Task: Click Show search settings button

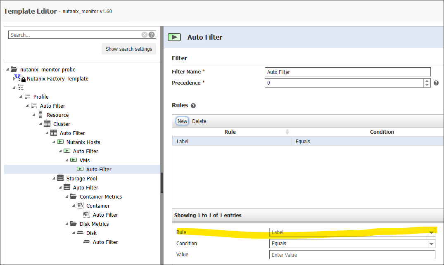Action: [129, 49]
